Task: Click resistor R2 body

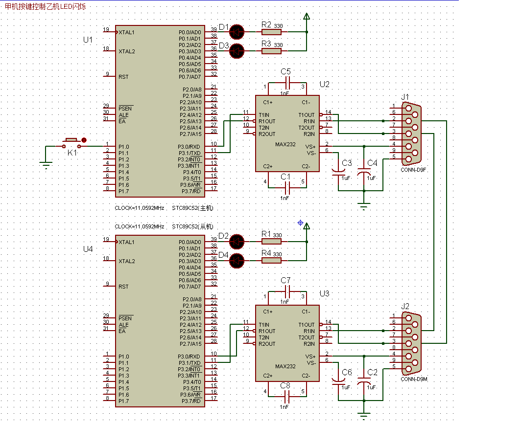Action: click(x=271, y=32)
